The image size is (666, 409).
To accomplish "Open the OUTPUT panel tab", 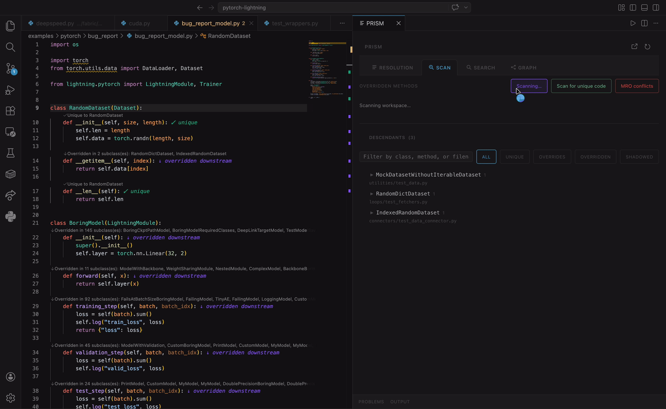I will tap(400, 402).
